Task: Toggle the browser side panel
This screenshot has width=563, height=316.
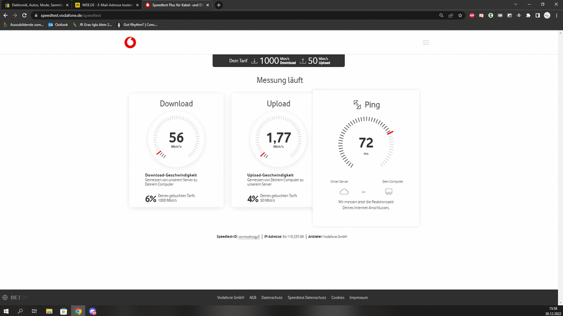Action: click(538, 15)
